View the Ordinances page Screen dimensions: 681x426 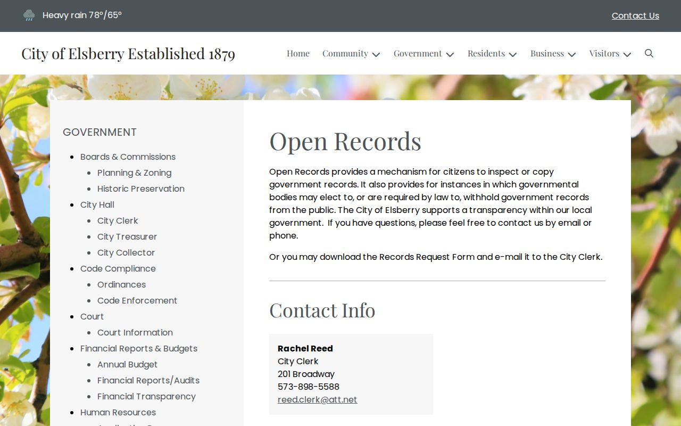click(121, 284)
